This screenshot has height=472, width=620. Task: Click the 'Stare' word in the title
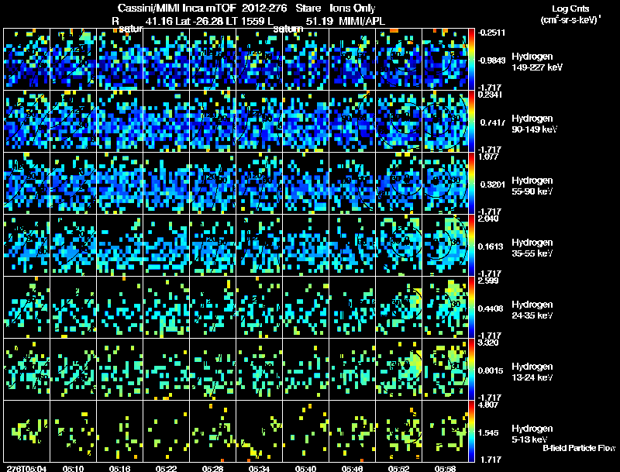tap(308, 9)
